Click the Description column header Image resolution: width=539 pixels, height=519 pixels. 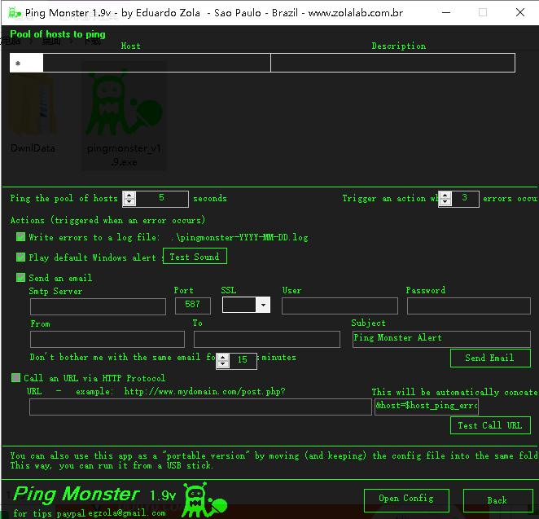tap(399, 46)
